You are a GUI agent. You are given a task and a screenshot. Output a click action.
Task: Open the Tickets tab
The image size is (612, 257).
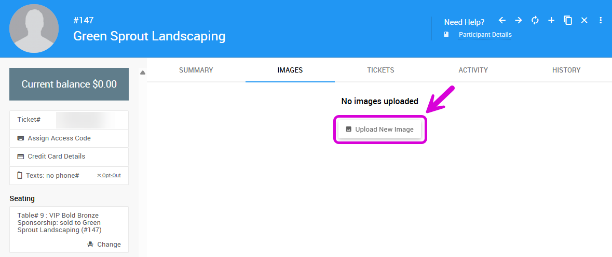[x=380, y=70]
